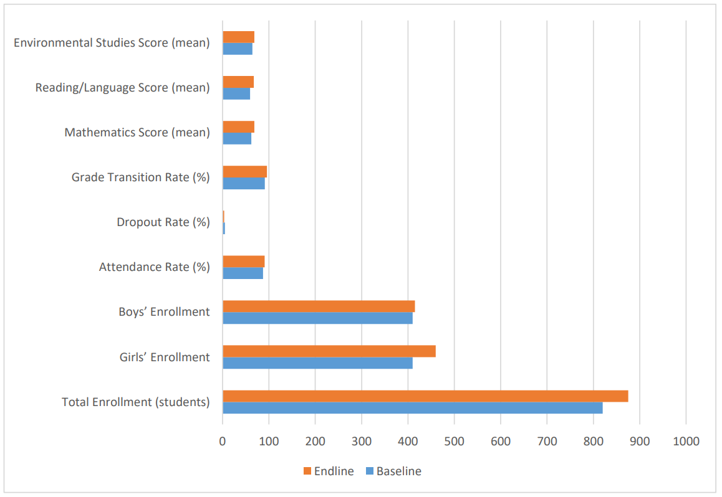Viewport: 722px width, 497px height.
Task: Click the Total Enrollment (students) label
Action: tap(136, 402)
